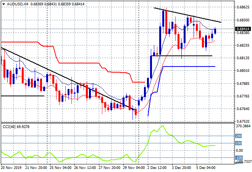
Task: Select the descending black trendline at top right
Action: pyautogui.click(x=187, y=15)
